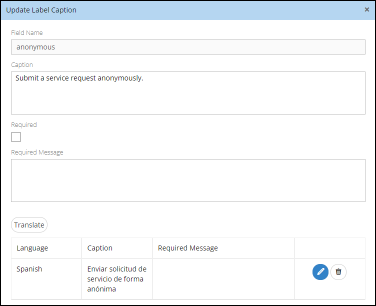Delete the Spanish translation with trash icon
Viewport: 376px width, 306px height.
click(338, 272)
